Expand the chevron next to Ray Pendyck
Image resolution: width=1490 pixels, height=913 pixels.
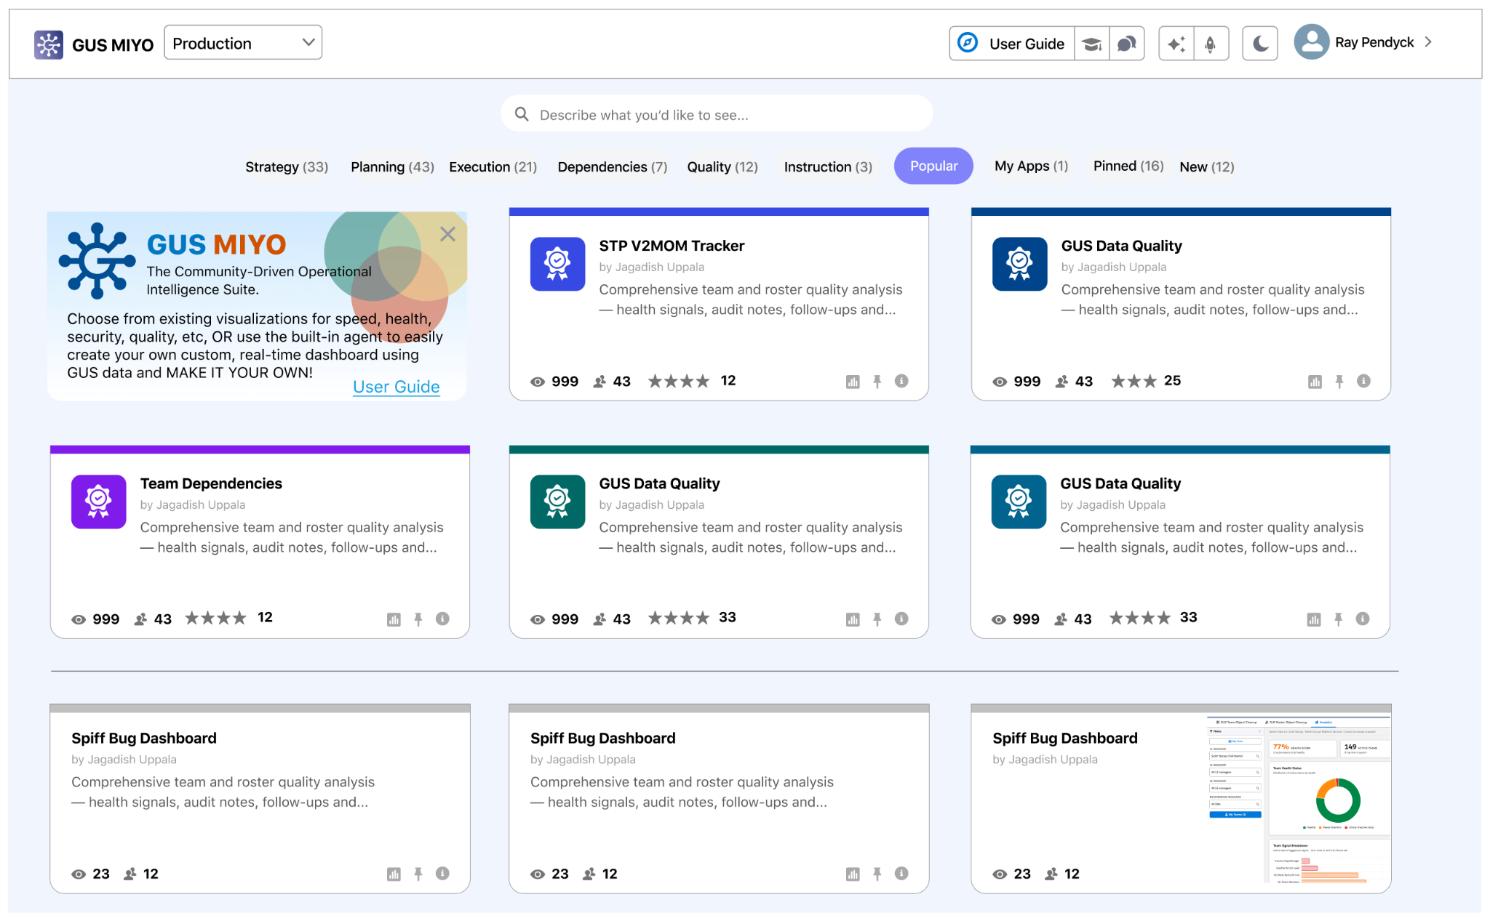point(1429,42)
